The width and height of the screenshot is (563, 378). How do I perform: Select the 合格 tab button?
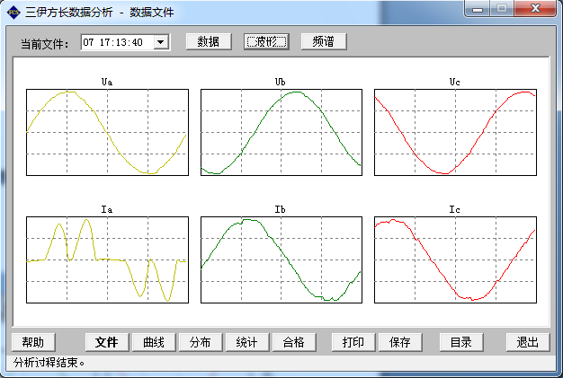tap(294, 342)
